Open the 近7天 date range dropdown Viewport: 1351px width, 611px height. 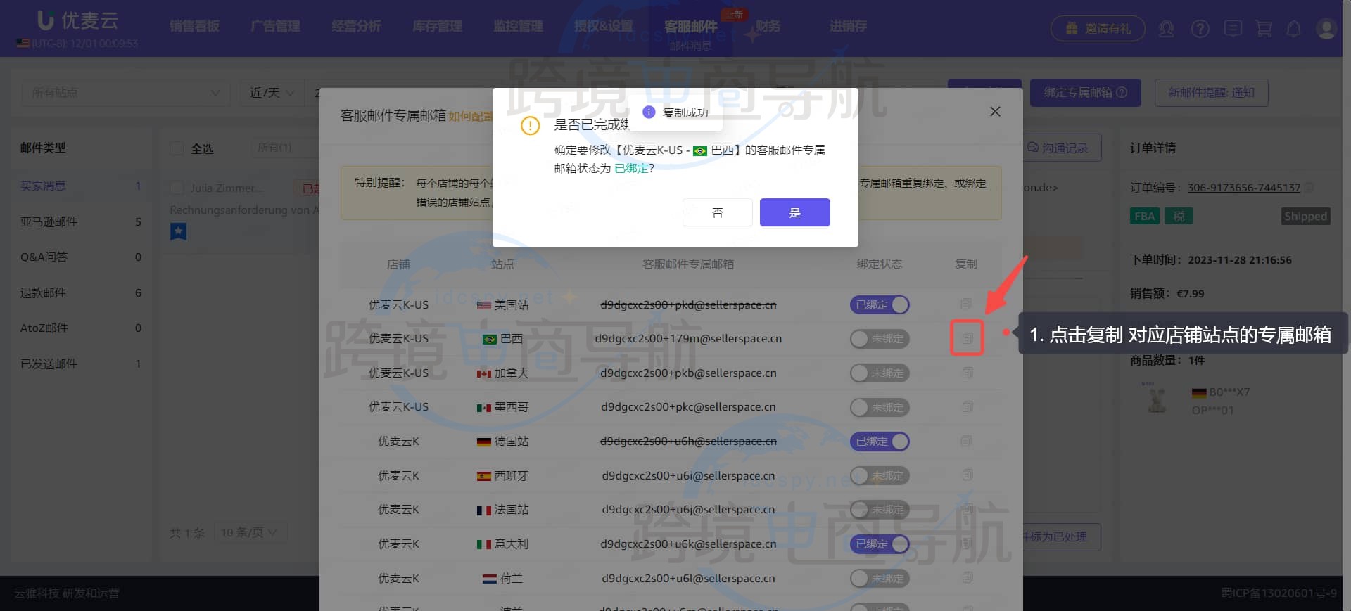pos(272,93)
